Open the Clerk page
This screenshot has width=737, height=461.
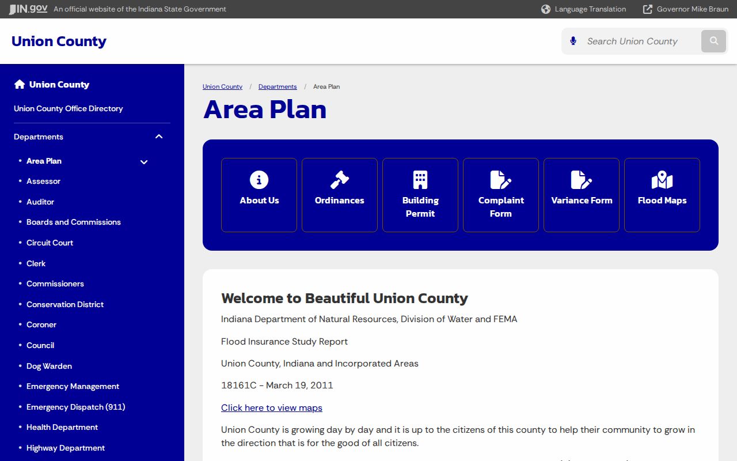point(36,263)
